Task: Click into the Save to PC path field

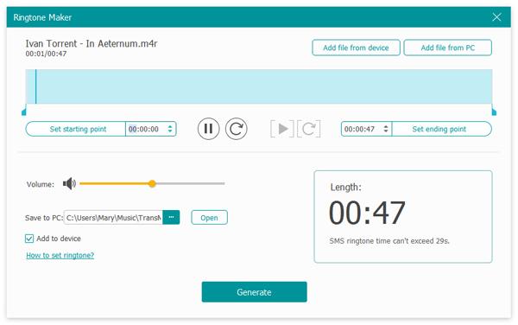Action: coord(113,218)
